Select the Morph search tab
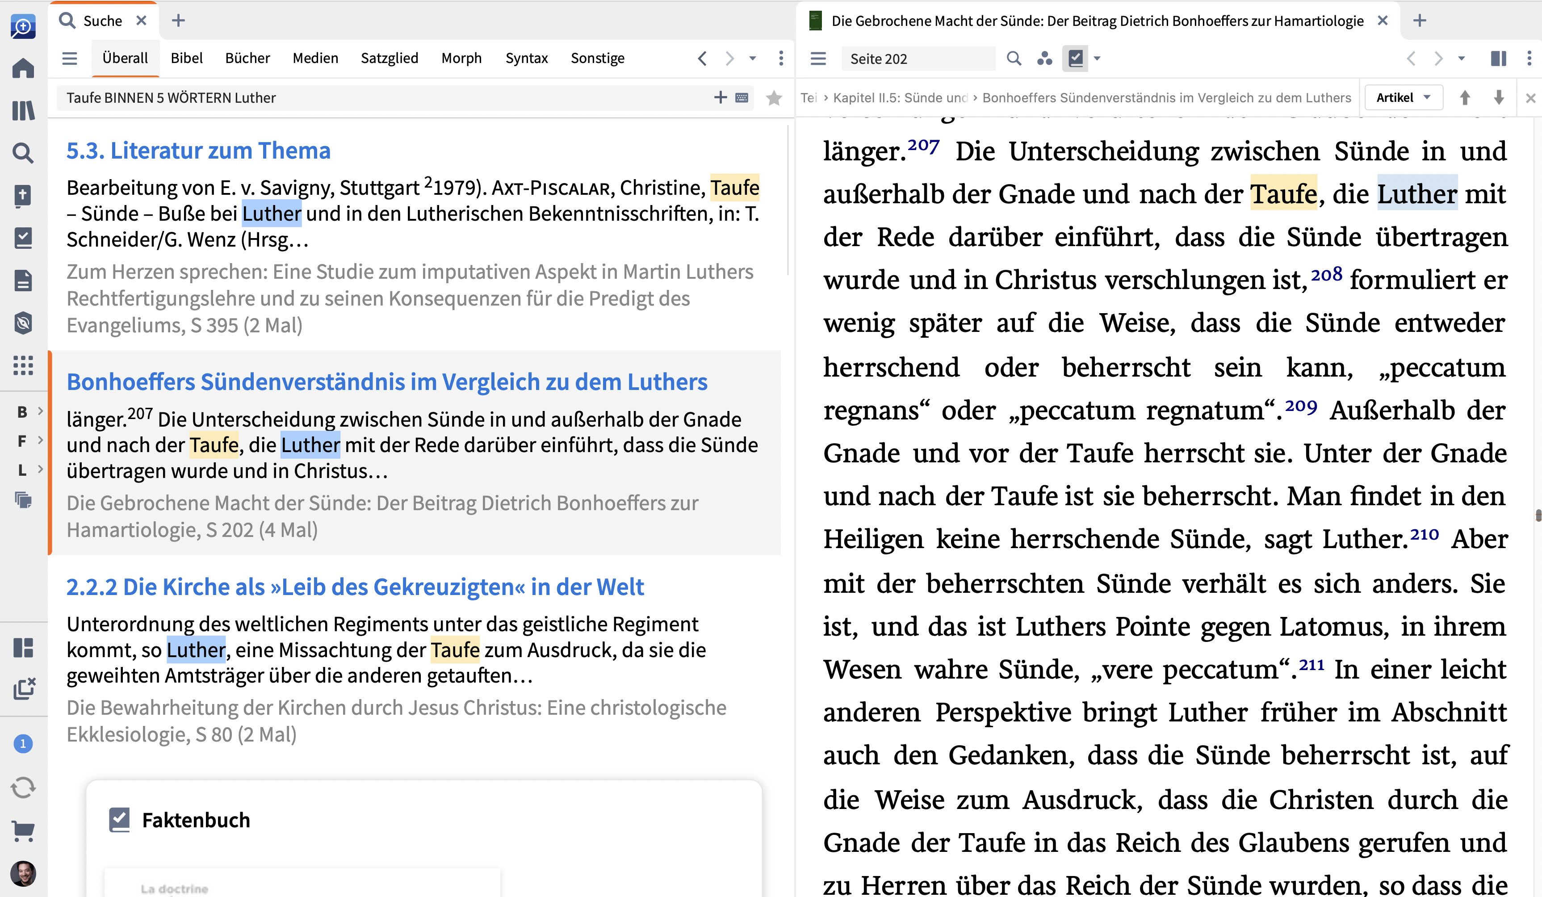Viewport: 1542px width, 897px height. 461,58
